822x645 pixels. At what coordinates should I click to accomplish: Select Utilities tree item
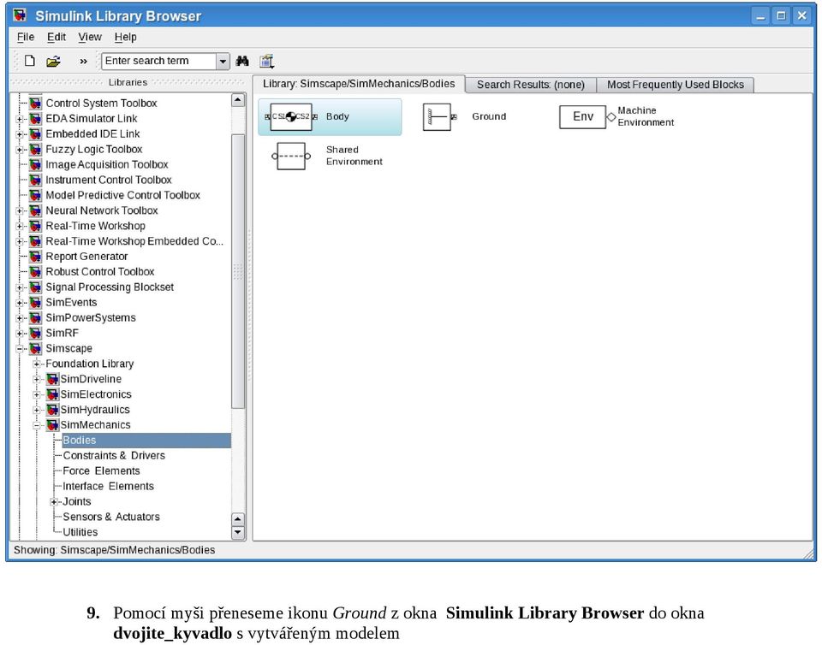pos(80,532)
